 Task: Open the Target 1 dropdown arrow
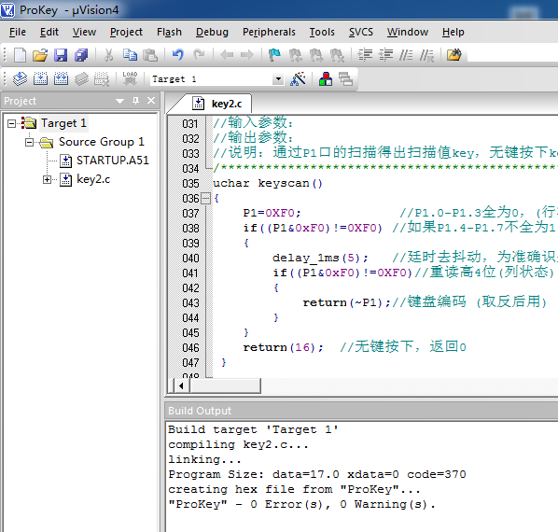tap(278, 79)
